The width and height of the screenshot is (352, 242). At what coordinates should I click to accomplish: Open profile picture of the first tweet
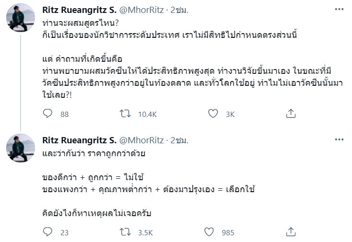(x=21, y=18)
